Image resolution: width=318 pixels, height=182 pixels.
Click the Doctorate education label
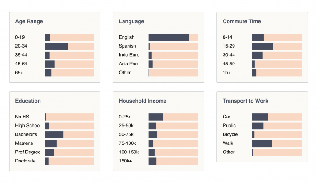(25, 161)
